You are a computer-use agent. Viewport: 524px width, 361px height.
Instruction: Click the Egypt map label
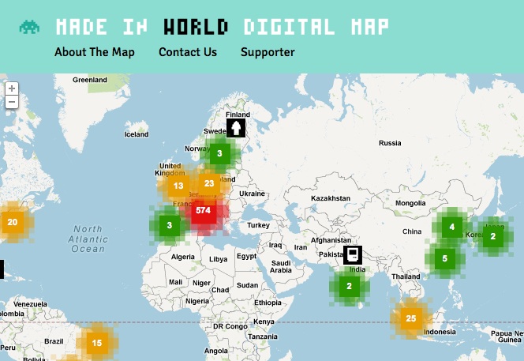tap(247, 256)
